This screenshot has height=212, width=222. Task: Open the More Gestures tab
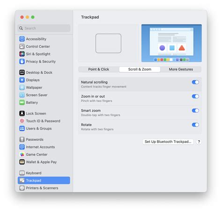[181, 69]
